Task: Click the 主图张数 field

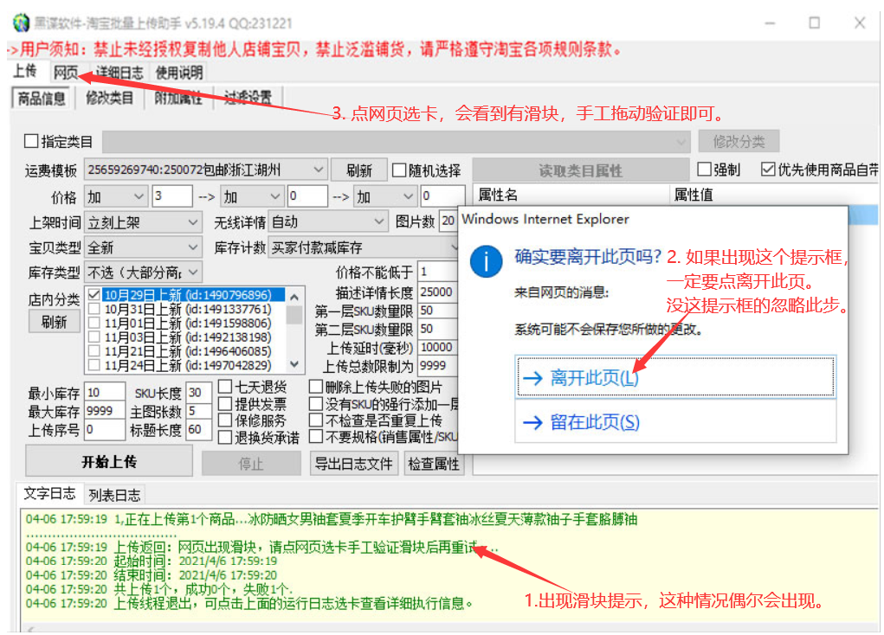Action: click(199, 410)
